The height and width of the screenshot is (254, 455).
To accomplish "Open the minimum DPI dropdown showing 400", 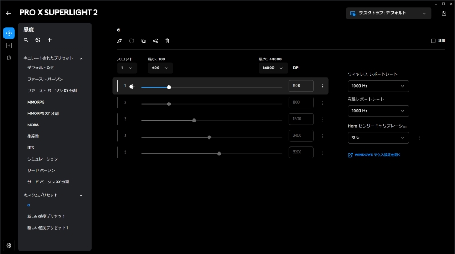I will 160,68.
